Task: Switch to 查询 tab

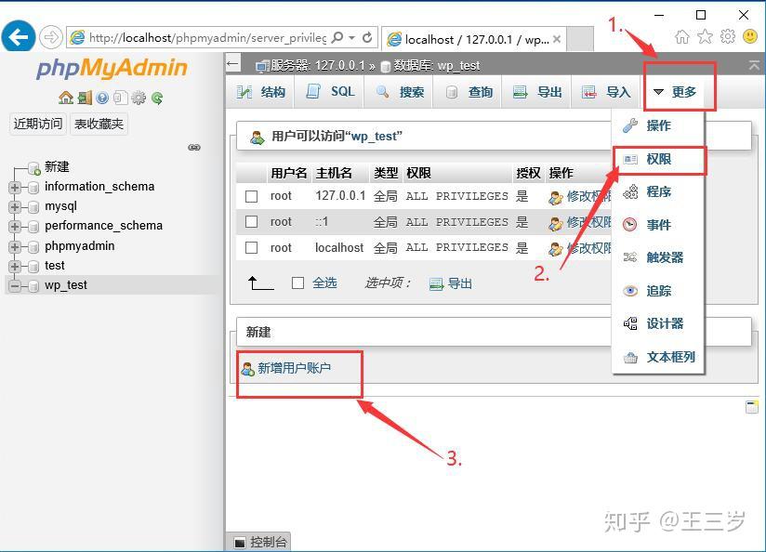Action: tap(468, 91)
